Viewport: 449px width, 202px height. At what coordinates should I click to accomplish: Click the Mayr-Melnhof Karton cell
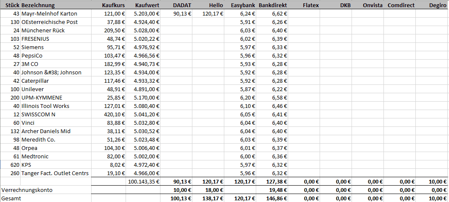pyautogui.click(x=56, y=14)
